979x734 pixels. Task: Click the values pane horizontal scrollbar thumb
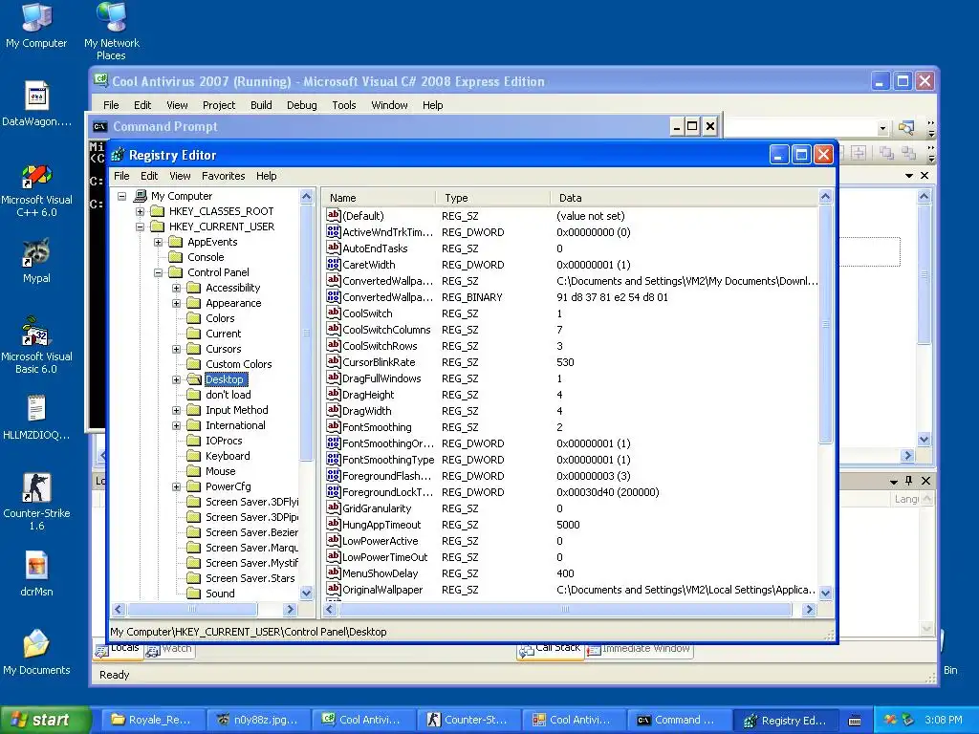pyautogui.click(x=565, y=609)
